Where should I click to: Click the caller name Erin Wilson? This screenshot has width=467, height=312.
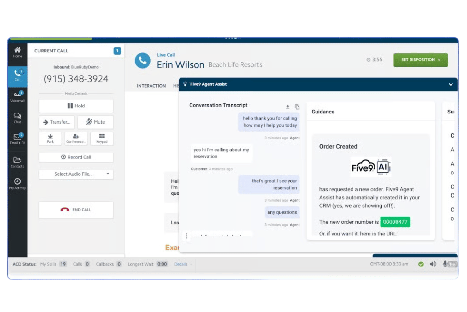pyautogui.click(x=180, y=65)
